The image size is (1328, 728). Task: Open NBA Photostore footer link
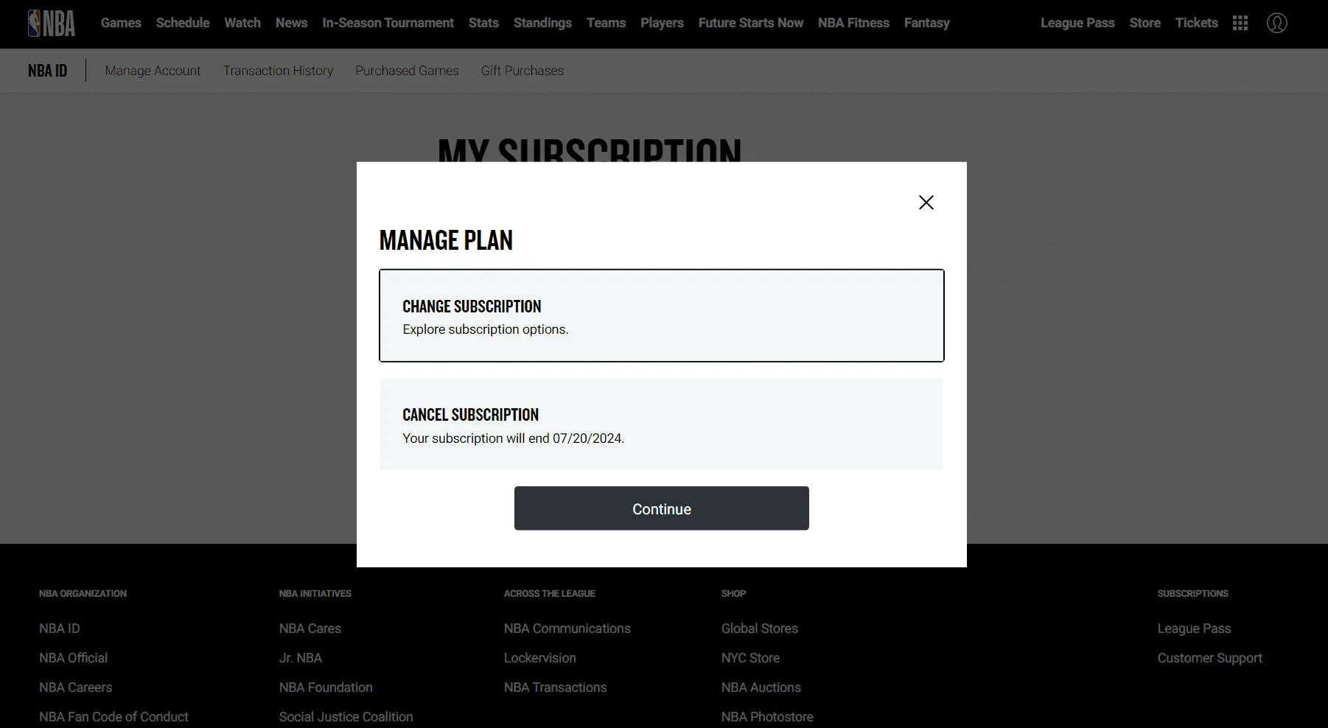(767, 717)
